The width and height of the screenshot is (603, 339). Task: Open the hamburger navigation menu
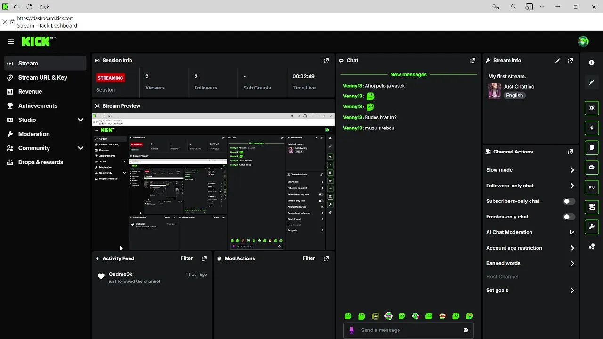tap(11, 41)
